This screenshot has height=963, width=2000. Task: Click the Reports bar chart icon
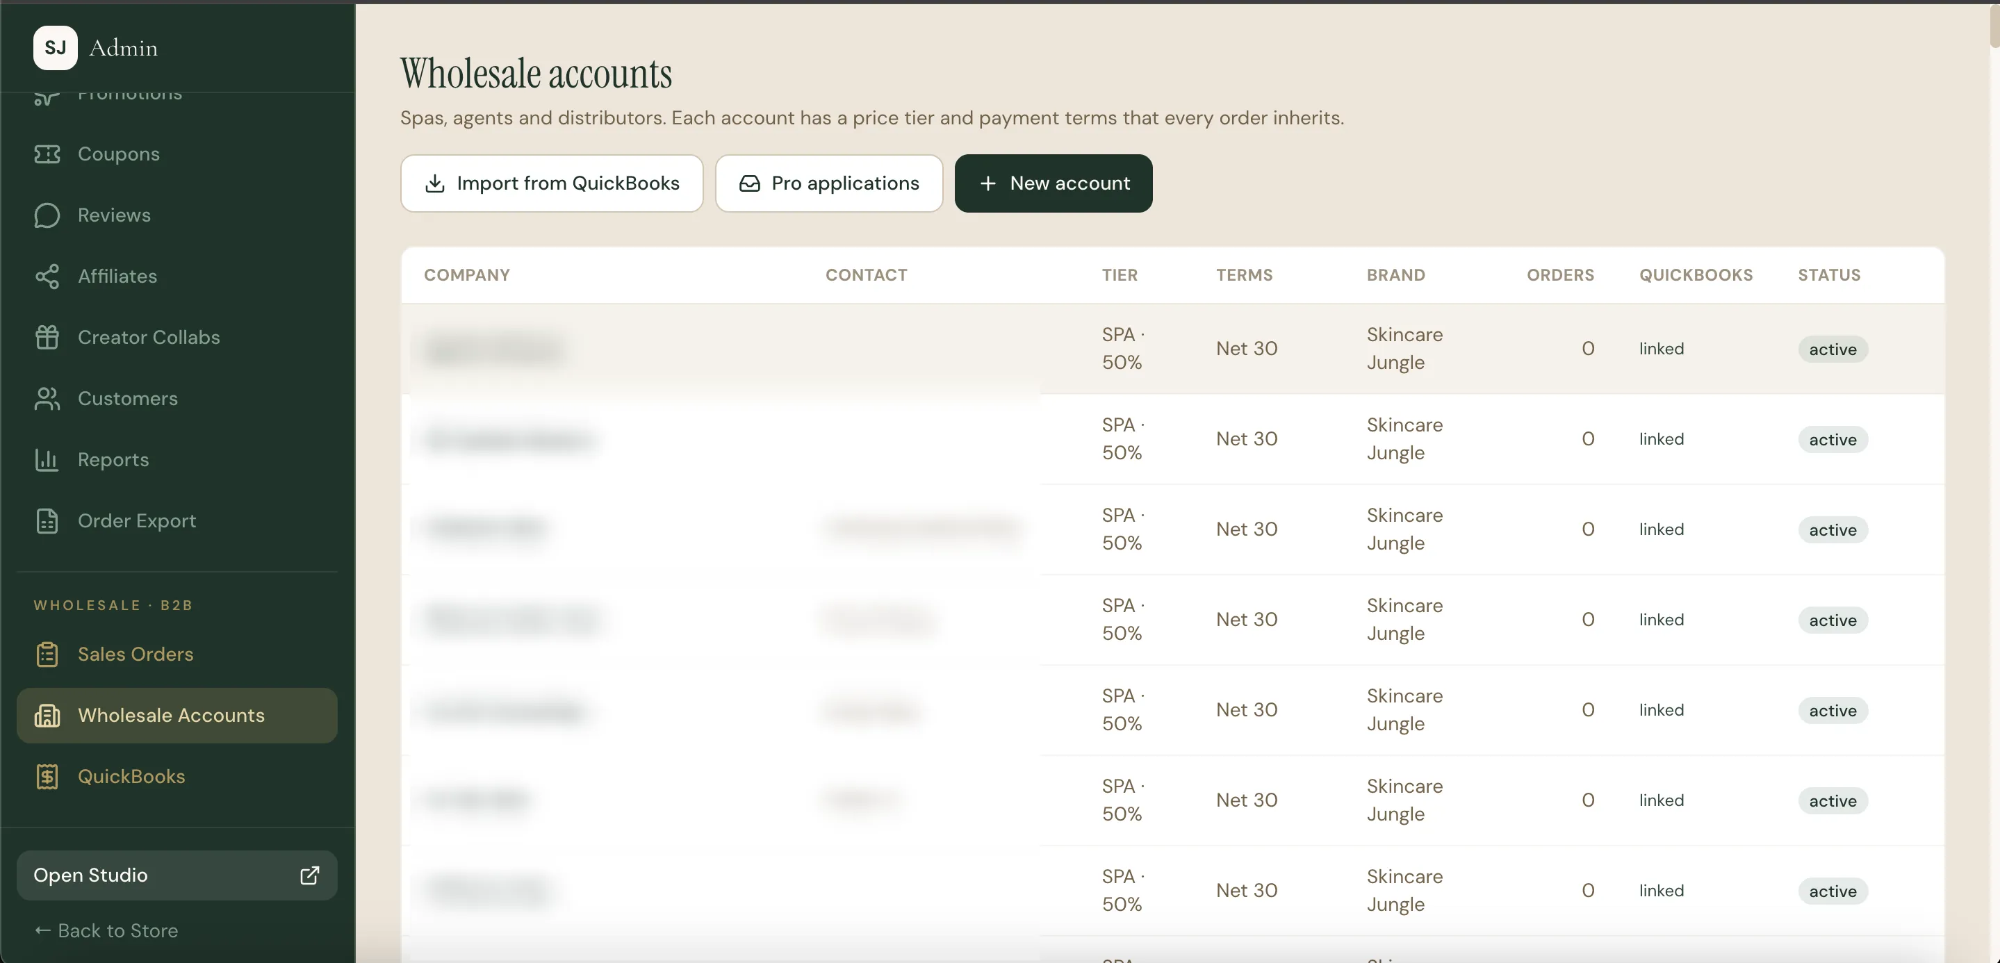click(x=47, y=460)
